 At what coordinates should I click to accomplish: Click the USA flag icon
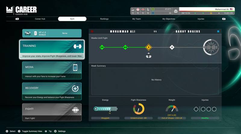pos(231,9)
